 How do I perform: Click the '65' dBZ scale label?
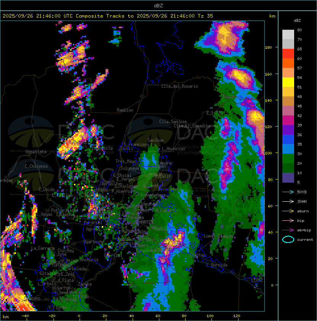point(299,49)
